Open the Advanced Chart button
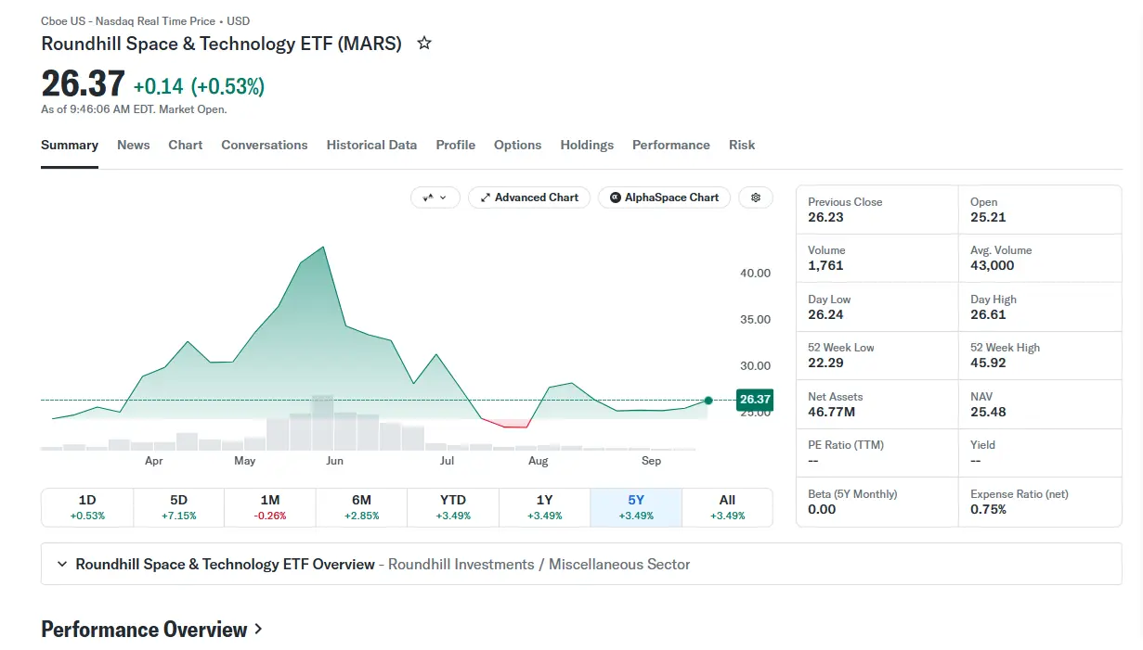 tap(529, 198)
